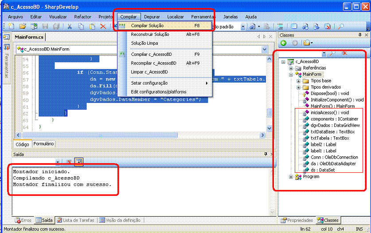Switch to the Formulário designer tab
The height and width of the screenshot is (233, 371).
pos(43,144)
